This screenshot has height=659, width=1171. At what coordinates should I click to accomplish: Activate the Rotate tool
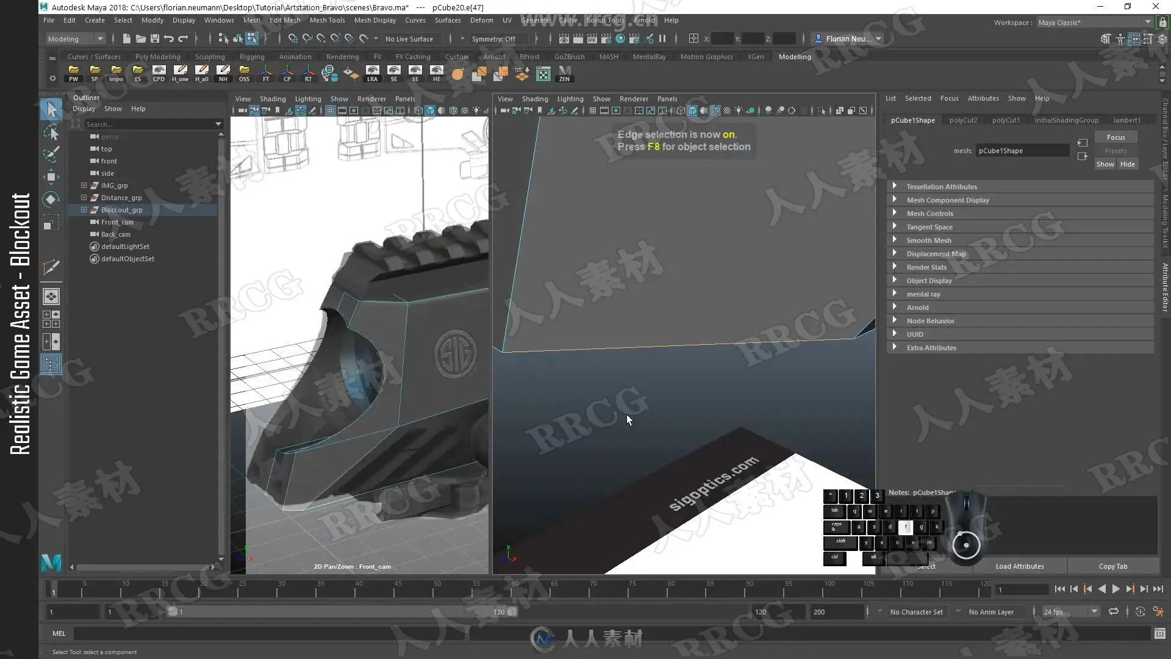click(x=52, y=199)
